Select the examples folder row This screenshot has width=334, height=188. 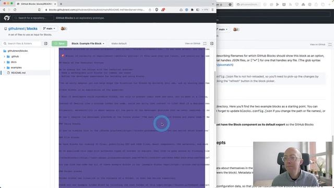pyautogui.click(x=26, y=67)
